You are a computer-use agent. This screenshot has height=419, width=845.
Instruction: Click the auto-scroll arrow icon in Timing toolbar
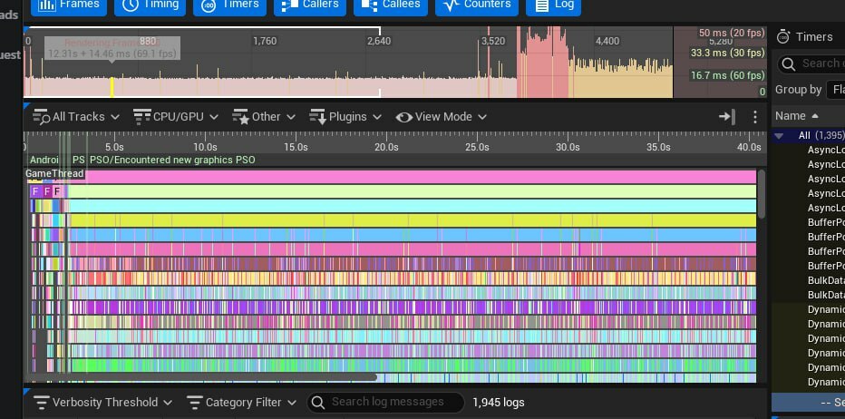[x=726, y=117]
